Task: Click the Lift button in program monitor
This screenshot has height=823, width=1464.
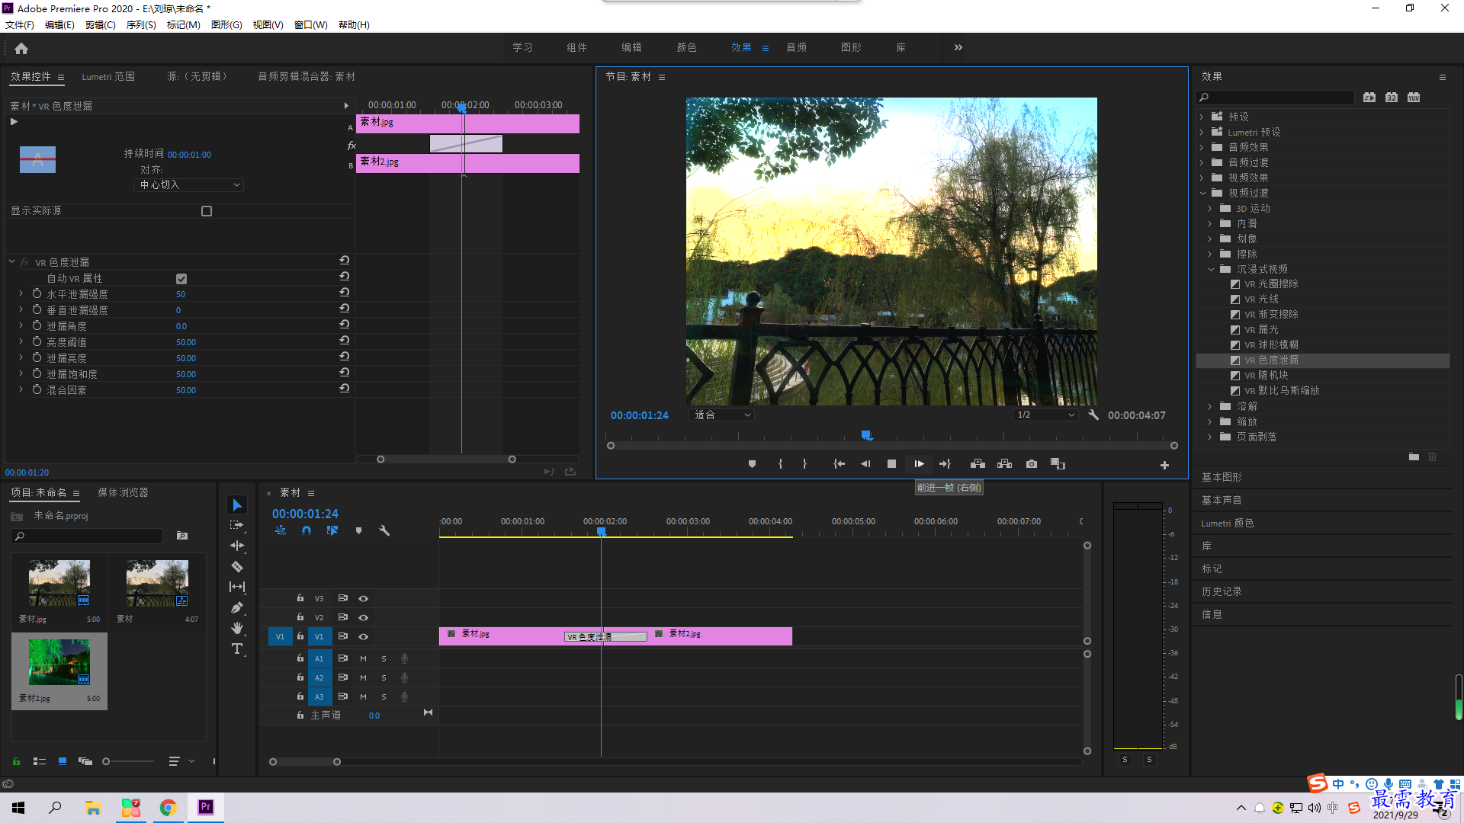Action: point(978,463)
